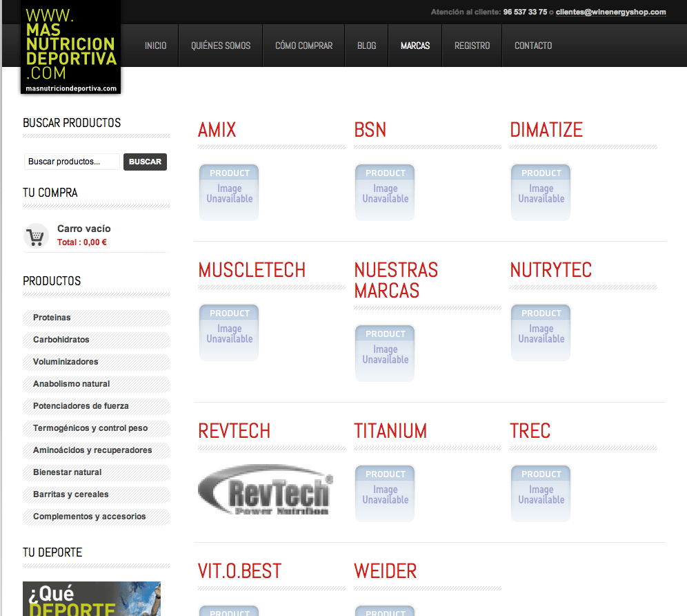Open the NUESTRAS MARCAS heading
Screen dimensions: 687x616
click(396, 280)
